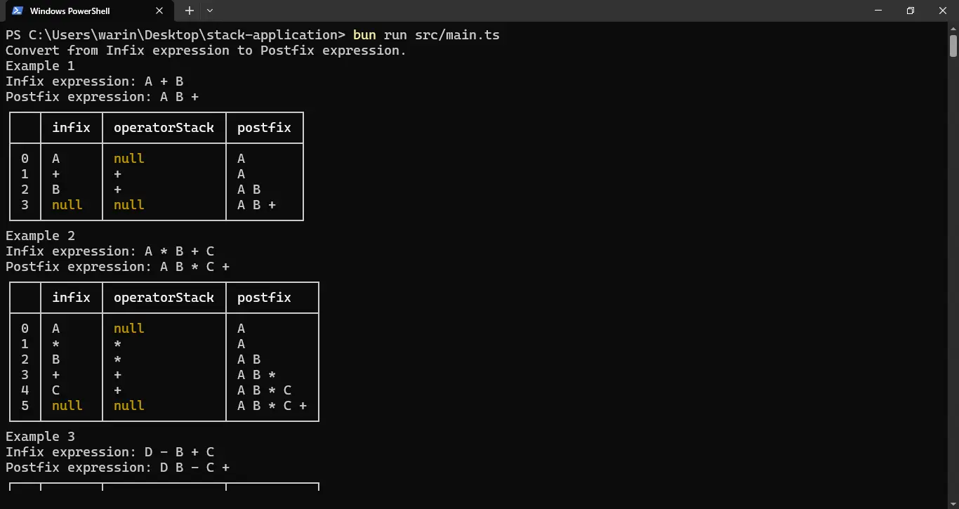Click the operatorStack header in second table
This screenshot has width=959, height=509.
tap(164, 297)
